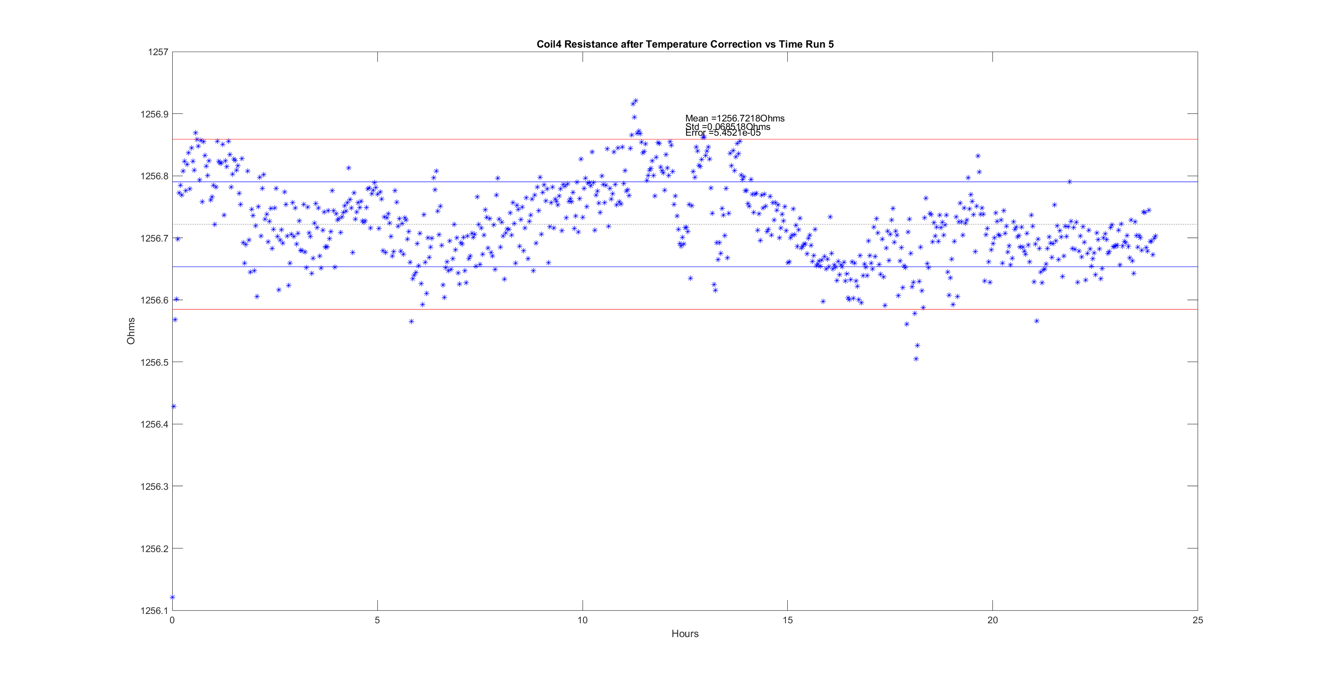The height and width of the screenshot is (686, 1324).
Task: Click the 25 x-axis tick label
Action: (x=1198, y=620)
